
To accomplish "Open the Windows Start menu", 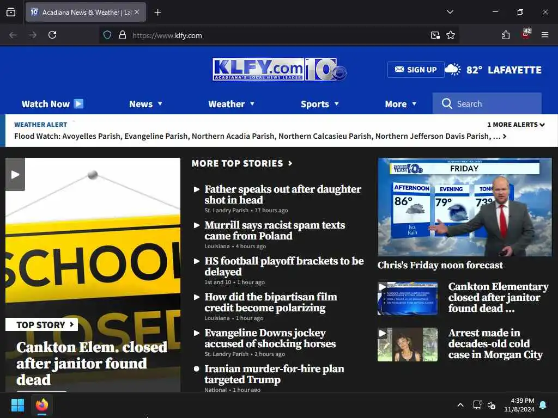I will click(17, 405).
